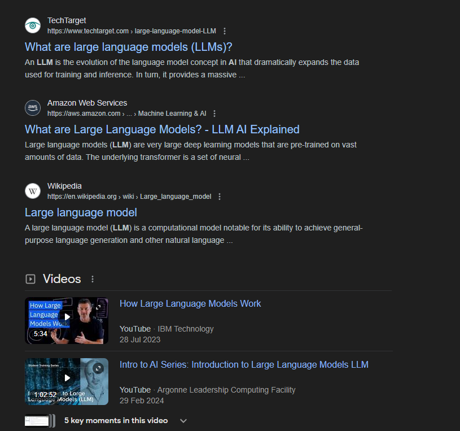460x431 pixels.
Task: Expand '5 key moments in this video'
Action: click(116, 420)
